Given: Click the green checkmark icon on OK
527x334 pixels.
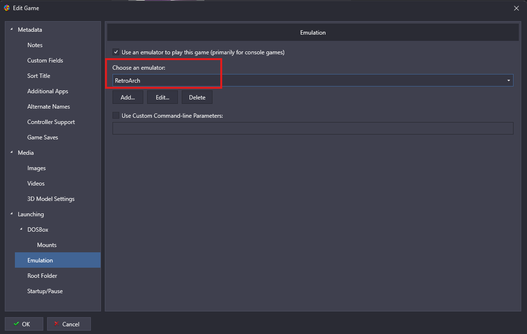Looking at the screenshot, I should (x=16, y=323).
